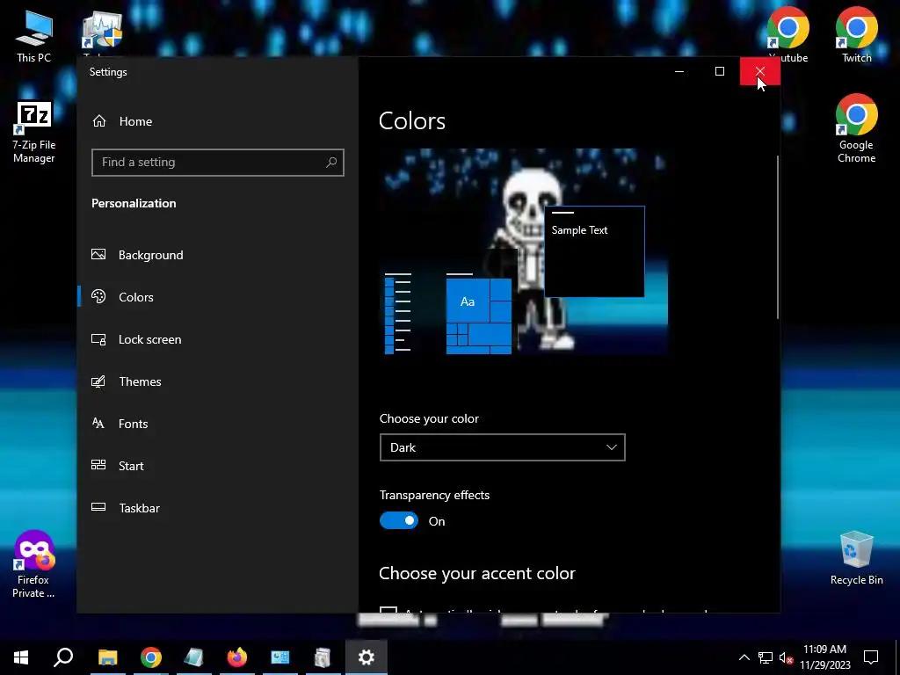900x675 pixels.
Task: Minimize the Settings window
Action: coord(679,71)
